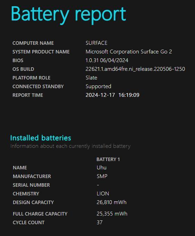Click the SERIAL NUMBER label
The image size is (195, 236).
click(31, 185)
